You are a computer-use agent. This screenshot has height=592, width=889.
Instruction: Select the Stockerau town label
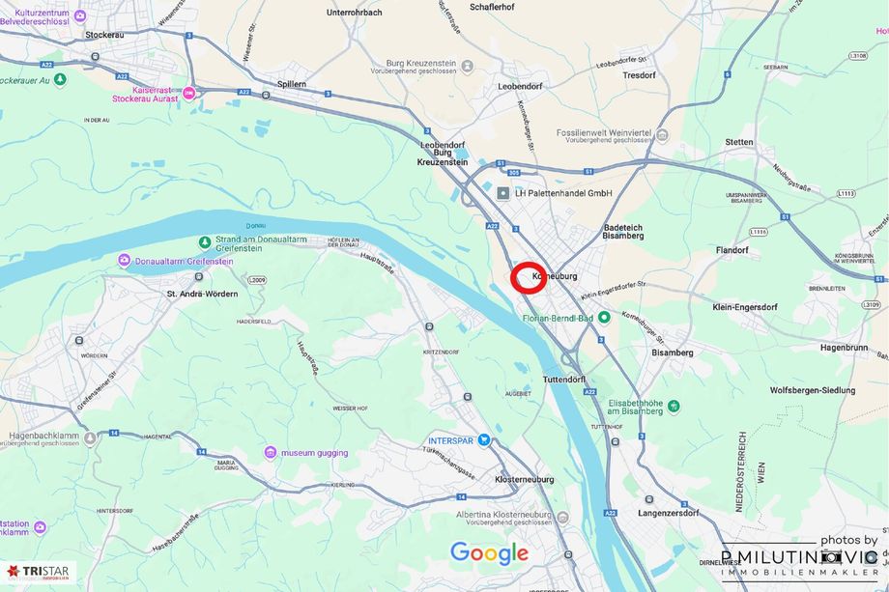tap(104, 35)
